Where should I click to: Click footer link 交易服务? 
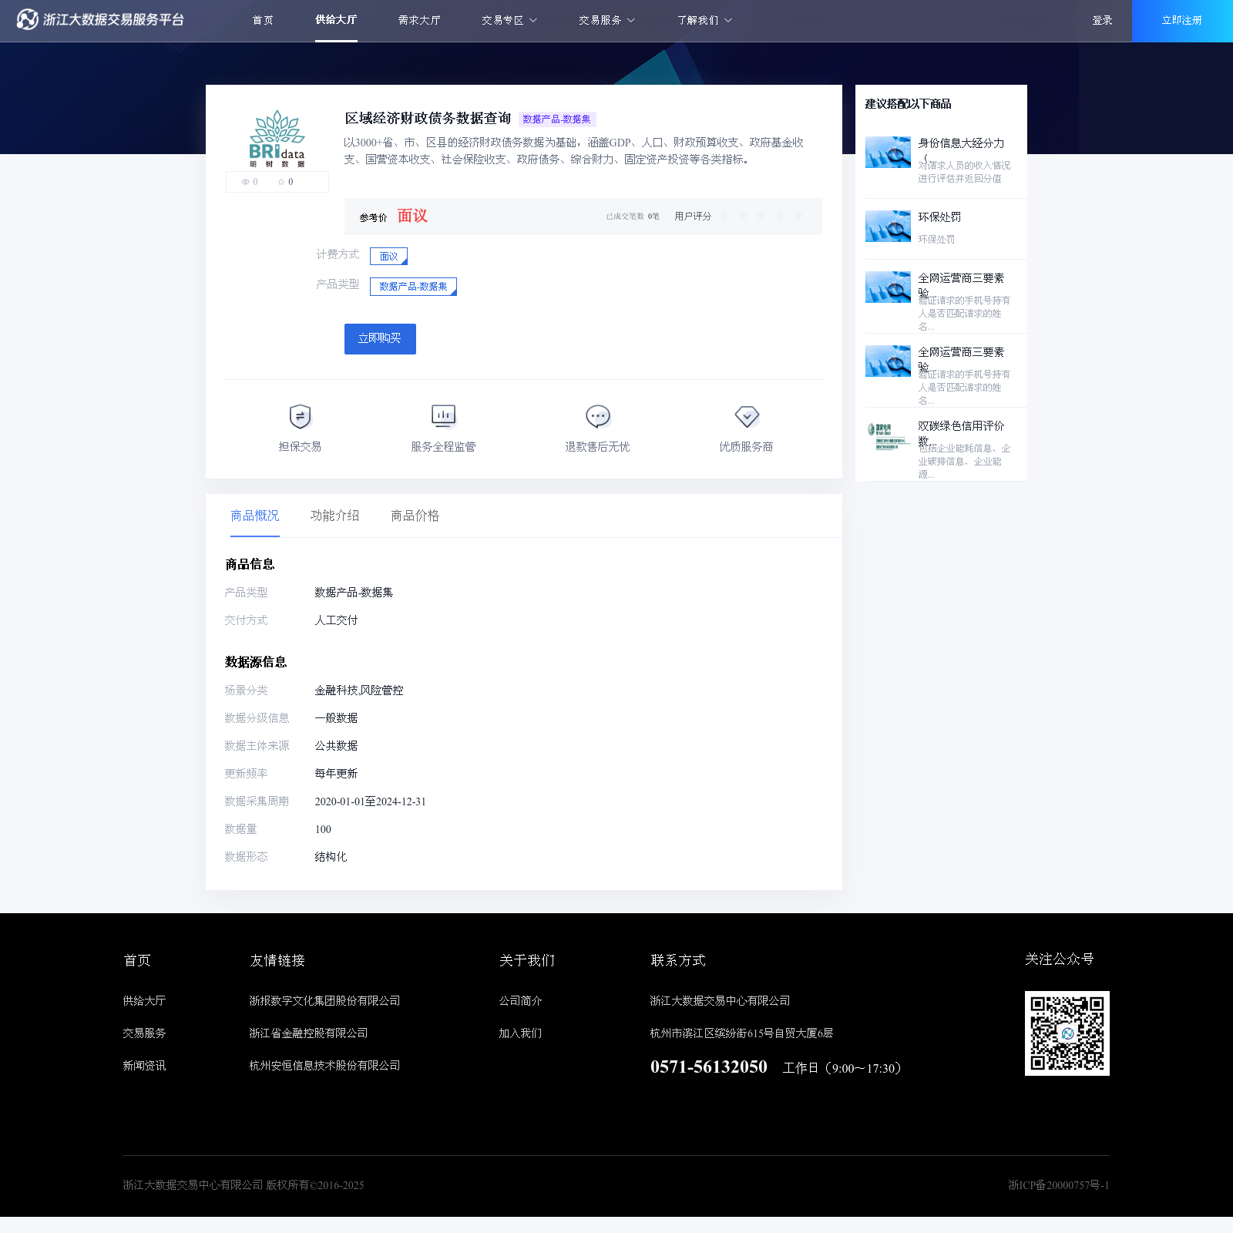click(144, 1033)
